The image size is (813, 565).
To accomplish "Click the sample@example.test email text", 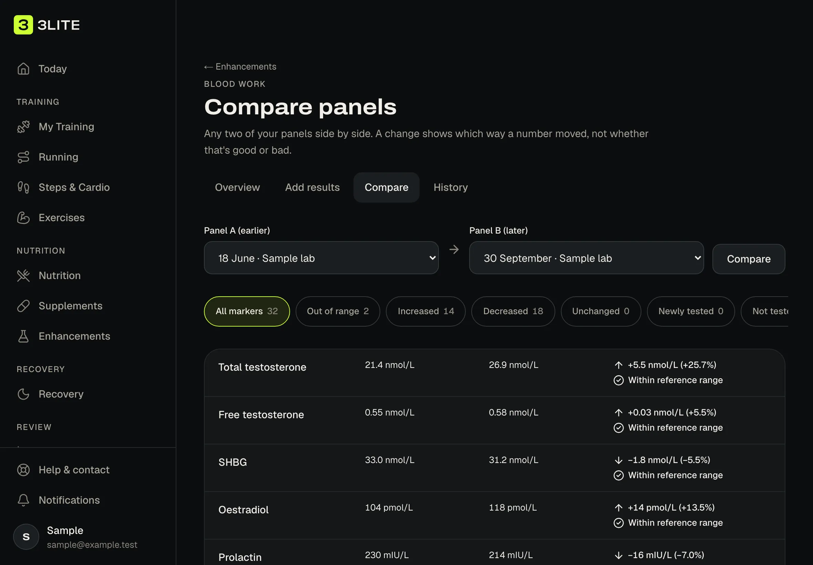I will tap(92, 544).
